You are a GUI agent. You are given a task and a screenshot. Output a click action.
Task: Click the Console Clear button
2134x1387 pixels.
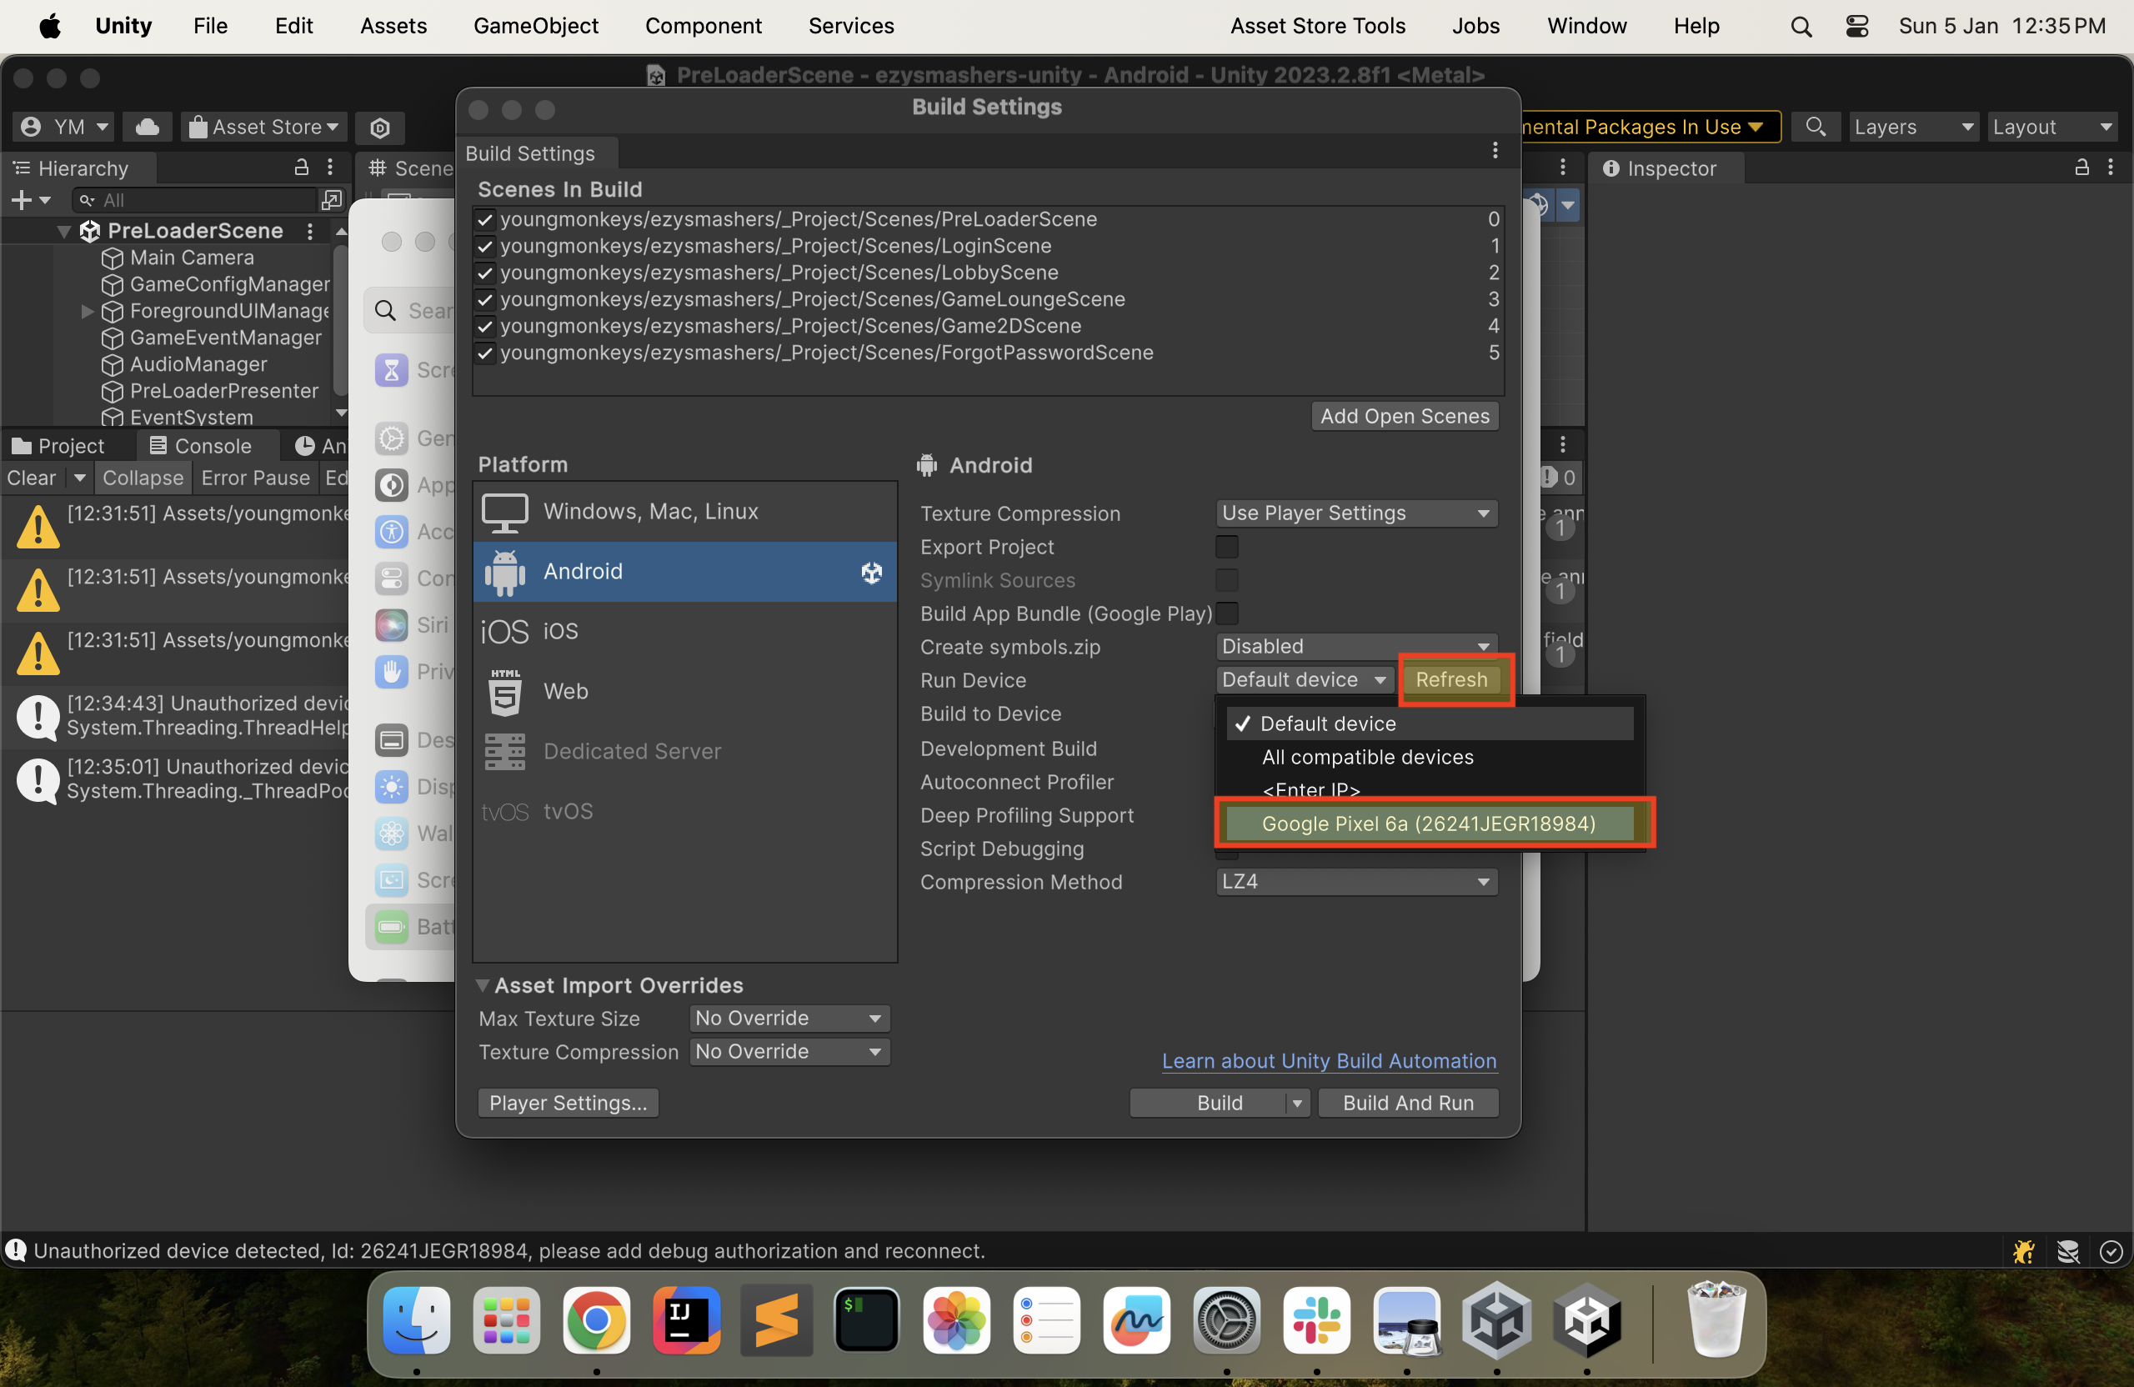pyautogui.click(x=33, y=478)
